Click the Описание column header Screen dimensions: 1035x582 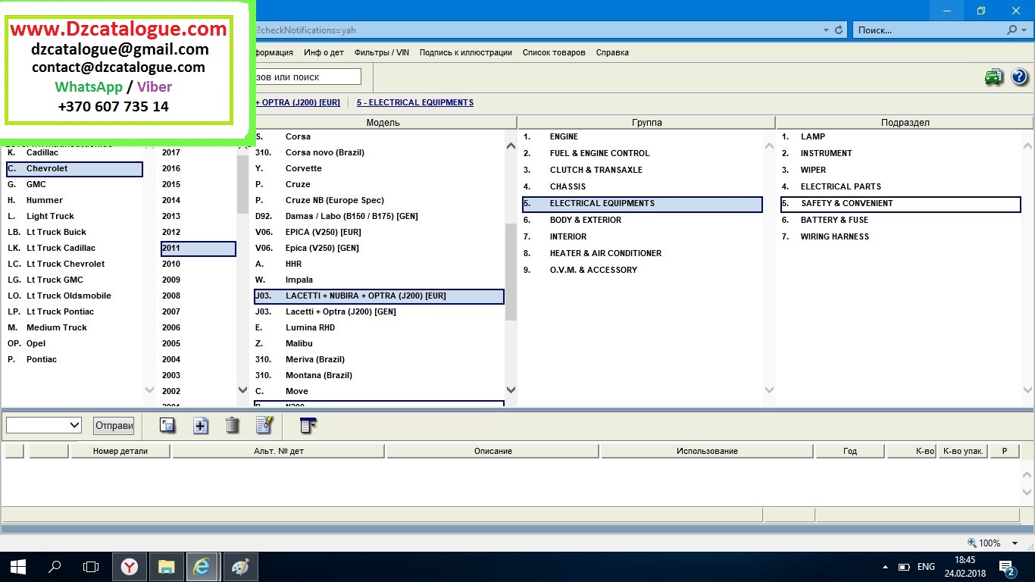(493, 451)
